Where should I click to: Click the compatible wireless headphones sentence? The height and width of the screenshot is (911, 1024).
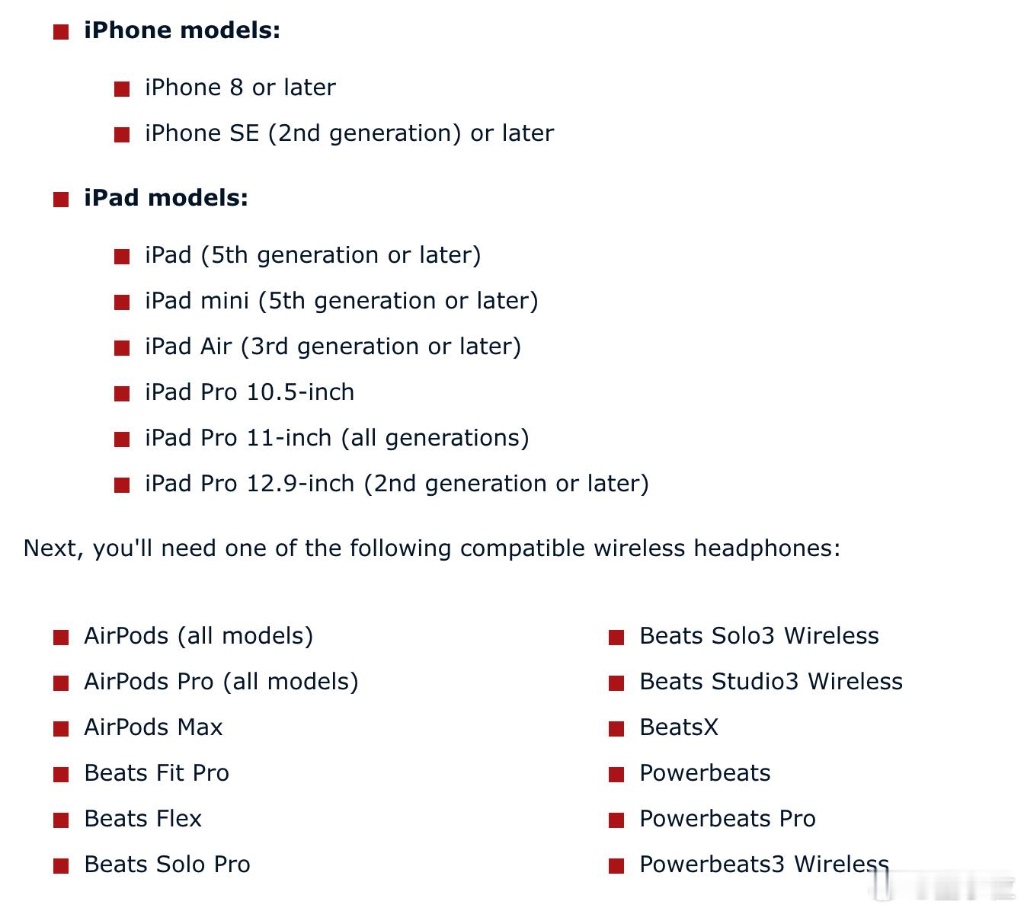[x=432, y=548]
